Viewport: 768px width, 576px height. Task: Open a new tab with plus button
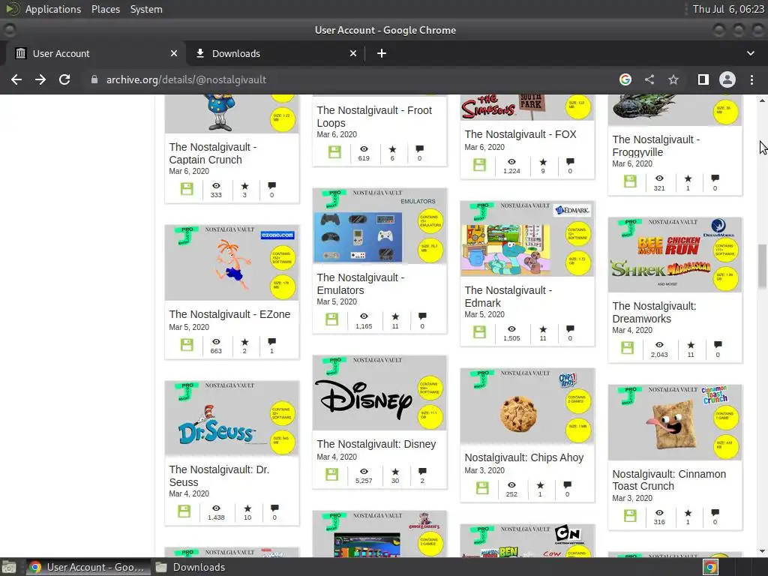coord(382,53)
